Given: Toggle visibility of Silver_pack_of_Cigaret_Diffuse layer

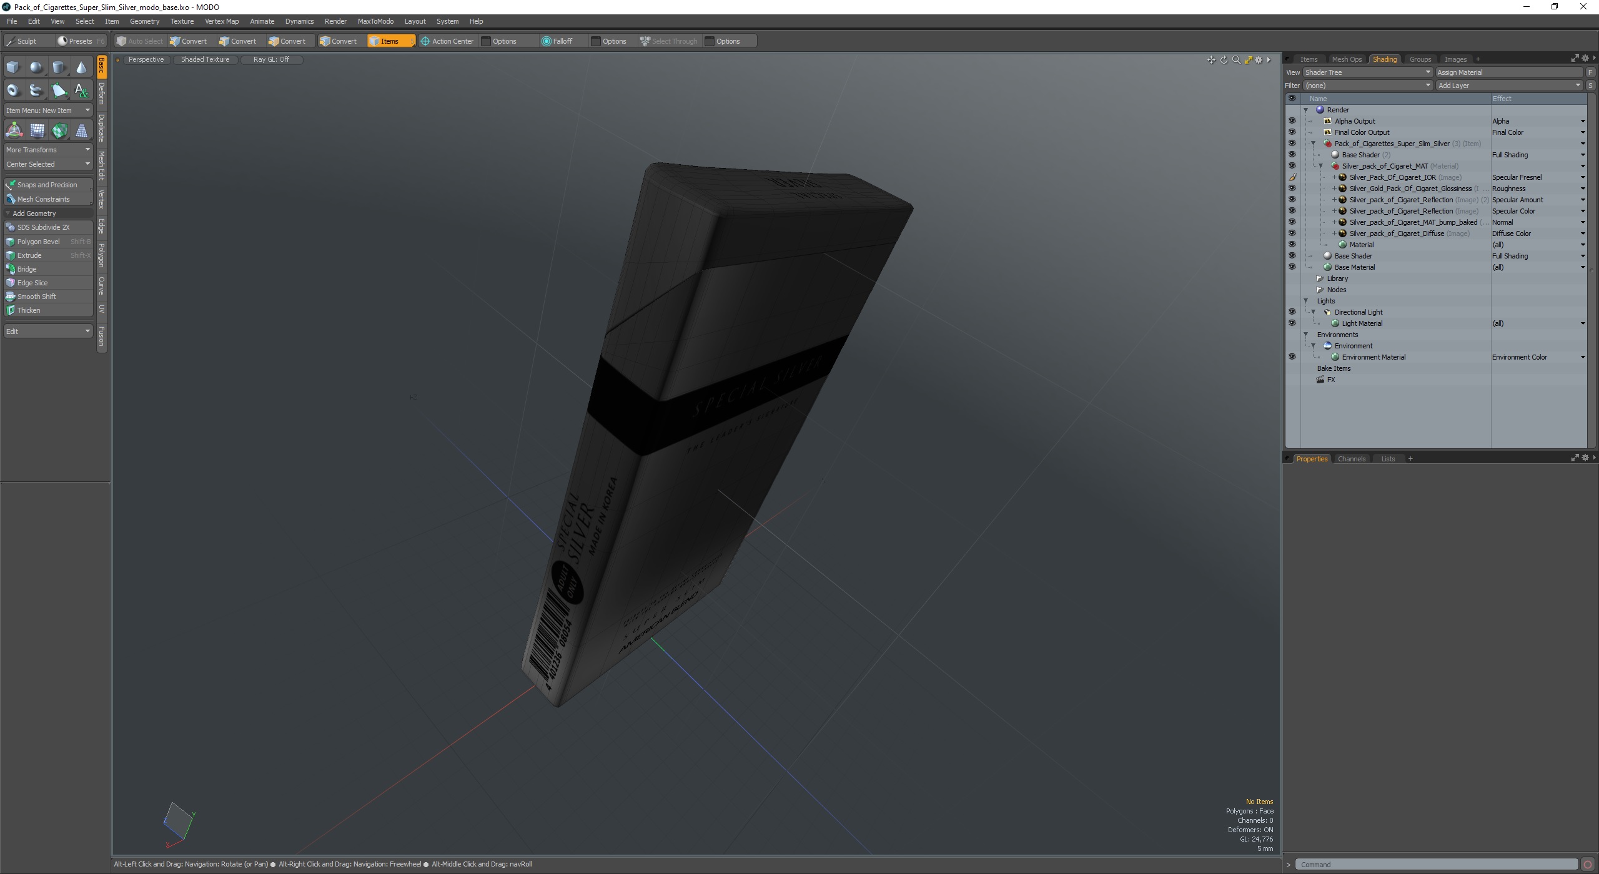Looking at the screenshot, I should 1292,233.
